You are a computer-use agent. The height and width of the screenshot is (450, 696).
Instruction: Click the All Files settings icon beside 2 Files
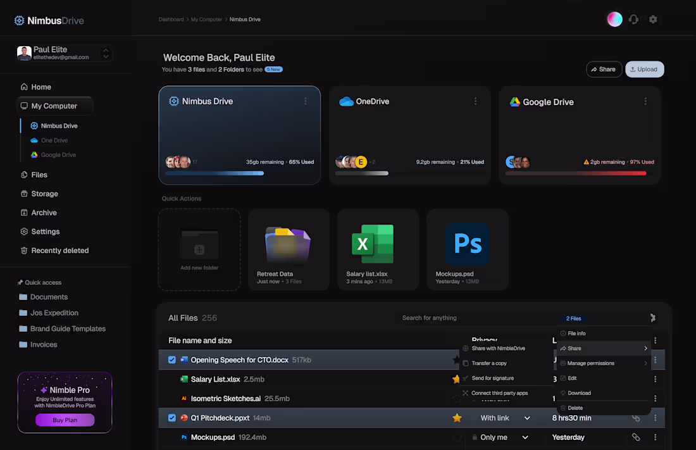(x=652, y=318)
